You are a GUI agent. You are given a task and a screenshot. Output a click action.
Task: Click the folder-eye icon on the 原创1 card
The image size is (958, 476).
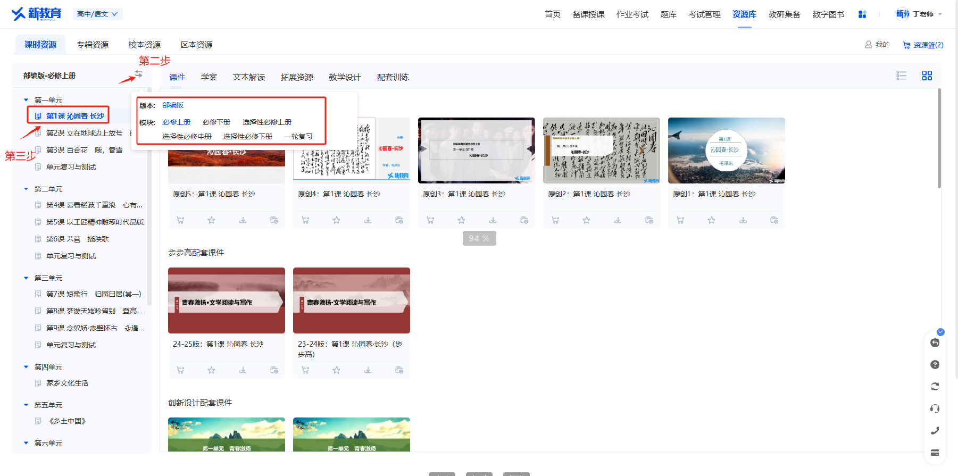[774, 220]
